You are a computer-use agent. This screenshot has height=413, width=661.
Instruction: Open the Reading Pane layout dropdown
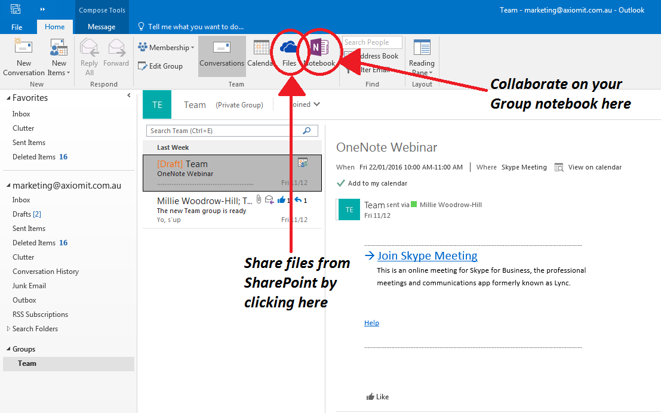click(x=422, y=57)
